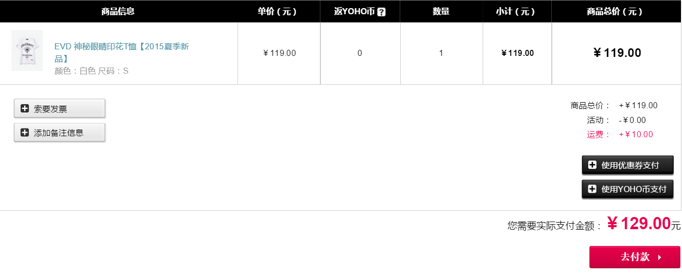Click the pink 运费 shipping fee label

coord(598,135)
